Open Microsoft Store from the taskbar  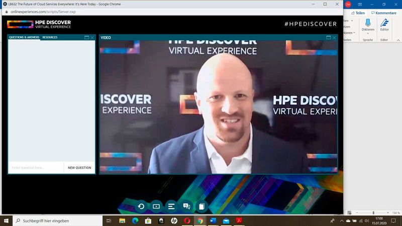[148, 220]
